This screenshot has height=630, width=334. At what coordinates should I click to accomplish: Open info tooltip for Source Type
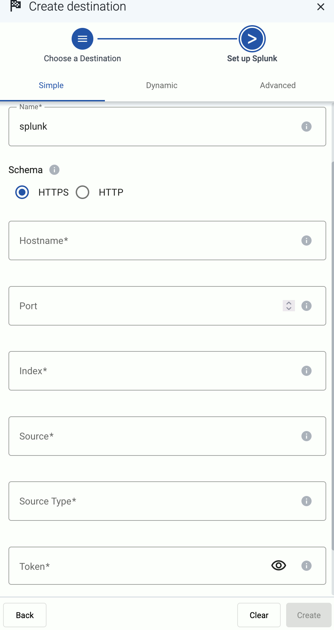pyautogui.click(x=306, y=501)
